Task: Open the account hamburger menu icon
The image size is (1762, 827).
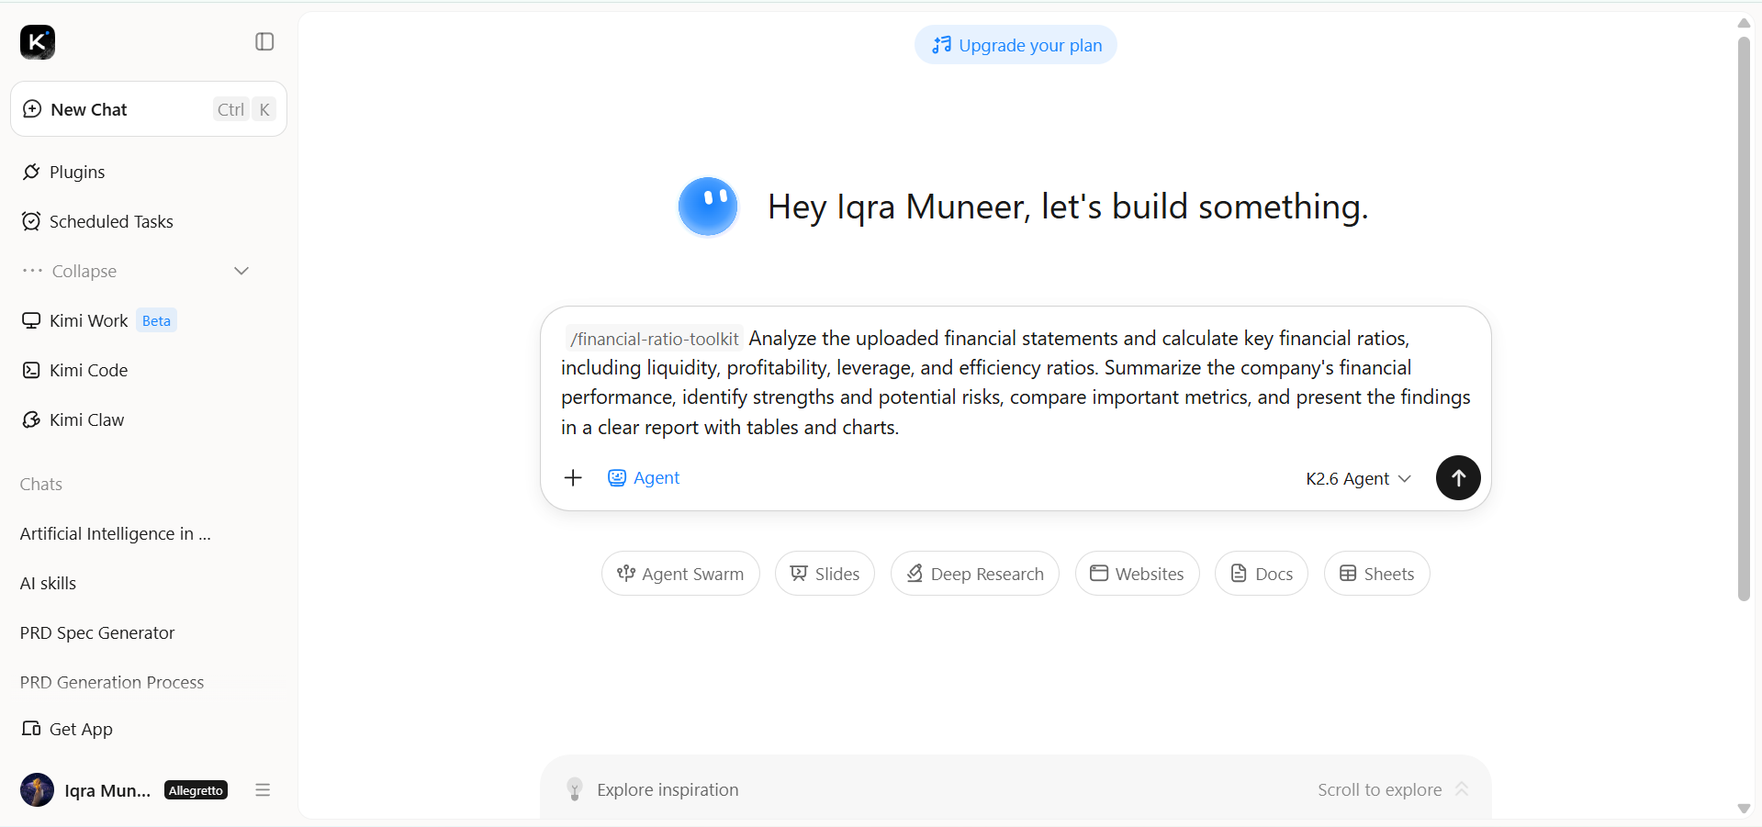Action: tap(263, 790)
